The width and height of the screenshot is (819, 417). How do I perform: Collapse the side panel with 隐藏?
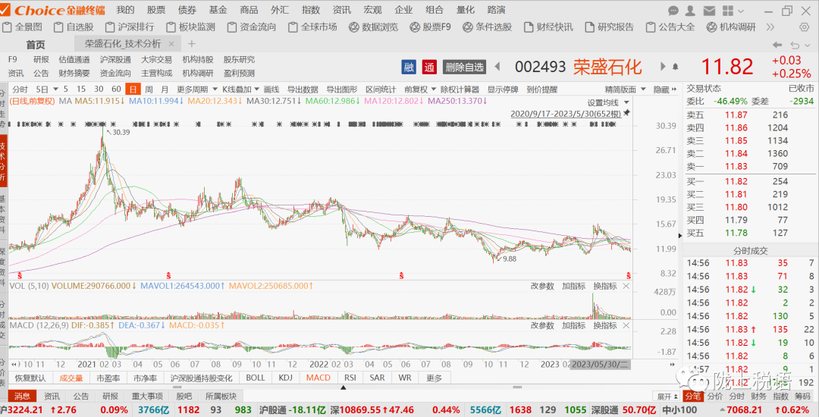coord(664,89)
